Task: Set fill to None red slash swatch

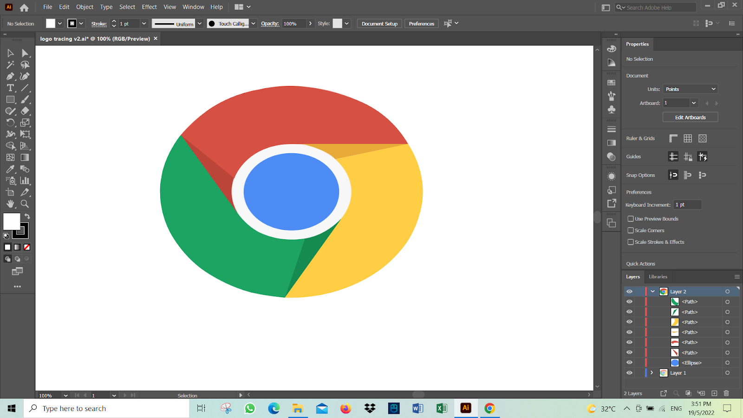Action: (27, 247)
